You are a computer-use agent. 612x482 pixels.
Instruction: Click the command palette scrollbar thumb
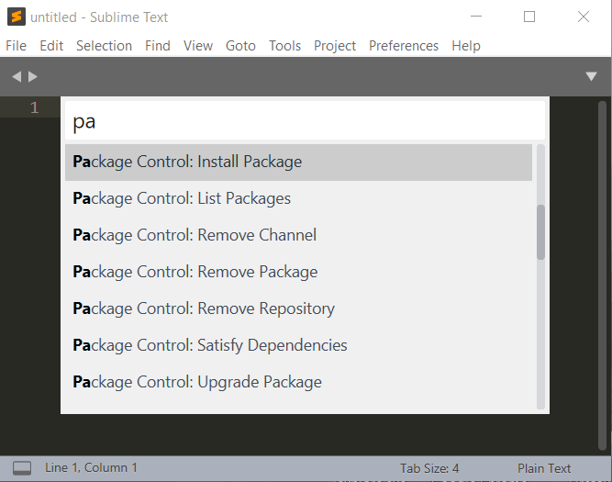[x=540, y=232]
